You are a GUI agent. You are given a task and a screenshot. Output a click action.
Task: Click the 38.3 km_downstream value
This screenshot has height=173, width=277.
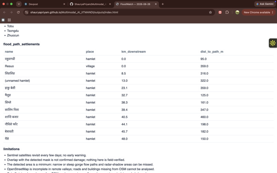(124, 102)
